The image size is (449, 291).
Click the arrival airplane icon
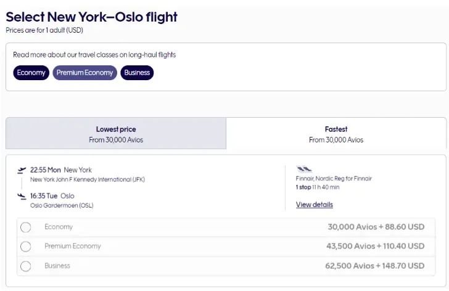pyautogui.click(x=22, y=196)
